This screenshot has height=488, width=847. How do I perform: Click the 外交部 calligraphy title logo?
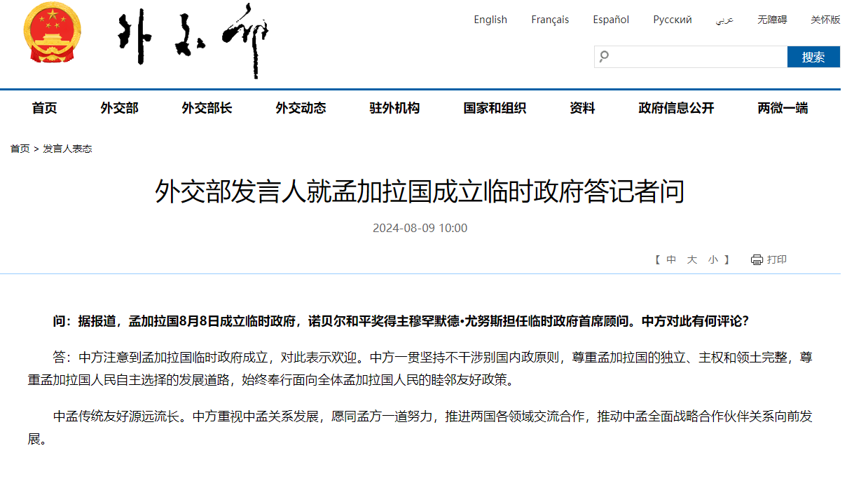tap(193, 35)
